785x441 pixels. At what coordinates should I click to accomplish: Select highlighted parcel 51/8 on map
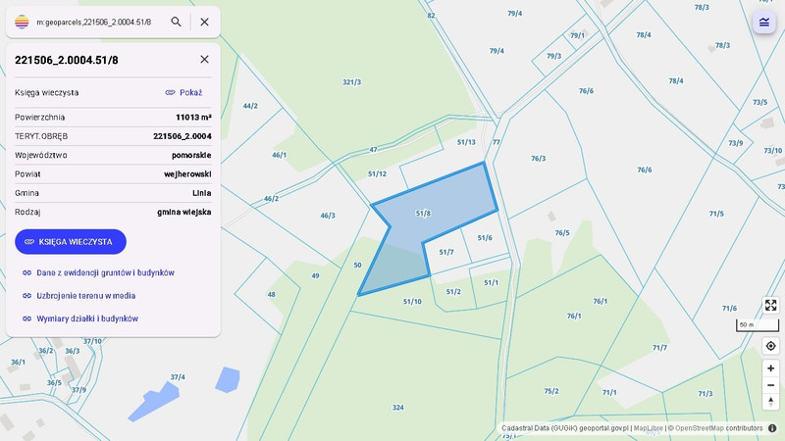(x=423, y=214)
